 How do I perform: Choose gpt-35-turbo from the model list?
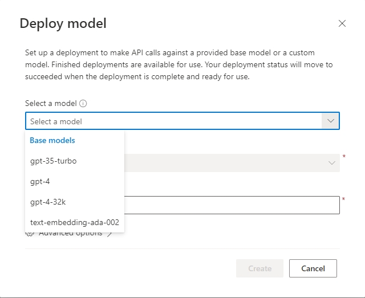pyautogui.click(x=54, y=161)
